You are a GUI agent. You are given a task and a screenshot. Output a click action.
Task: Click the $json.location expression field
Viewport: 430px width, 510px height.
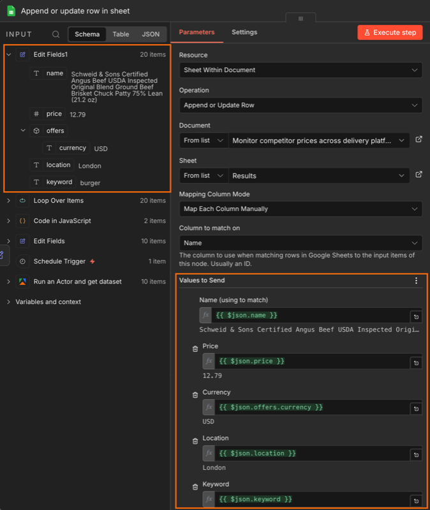coord(312,453)
